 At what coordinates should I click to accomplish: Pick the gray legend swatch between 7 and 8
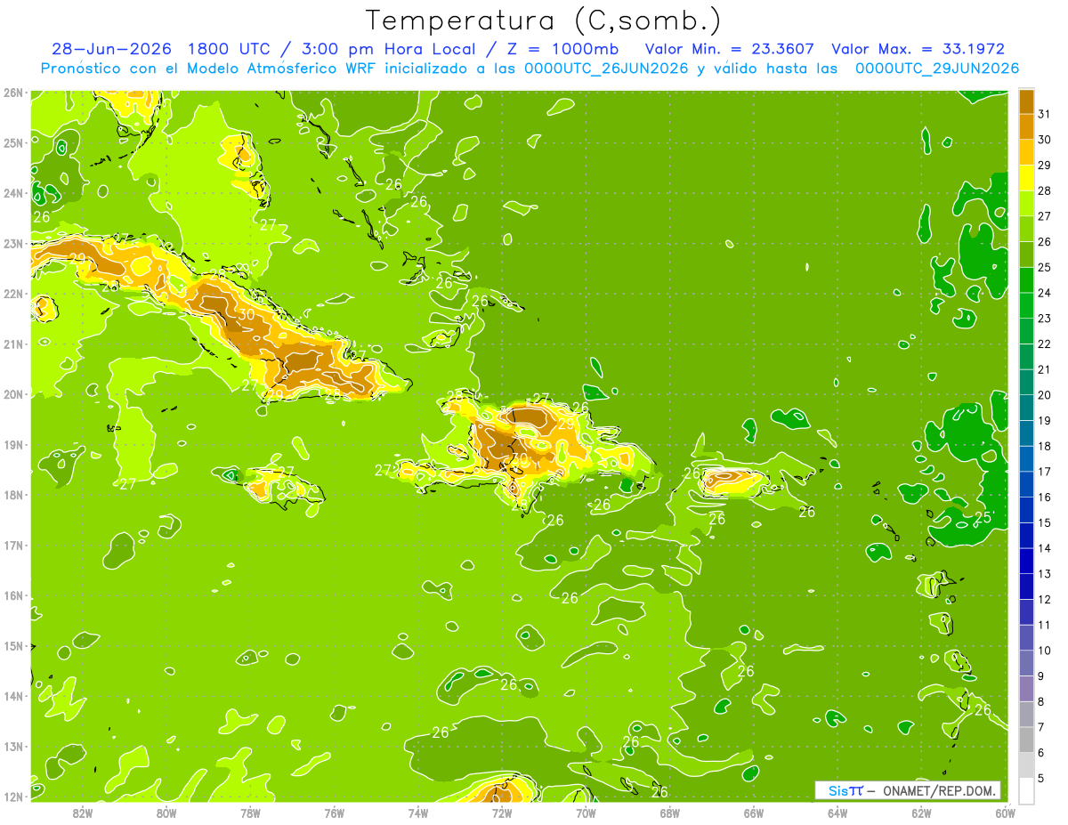click(1026, 714)
